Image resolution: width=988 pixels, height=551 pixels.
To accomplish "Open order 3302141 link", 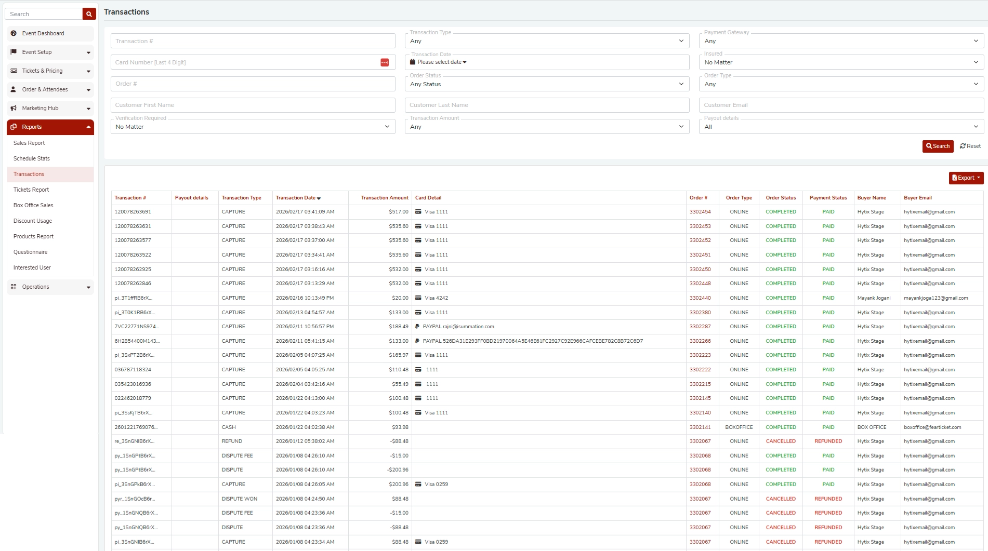I will [x=700, y=427].
